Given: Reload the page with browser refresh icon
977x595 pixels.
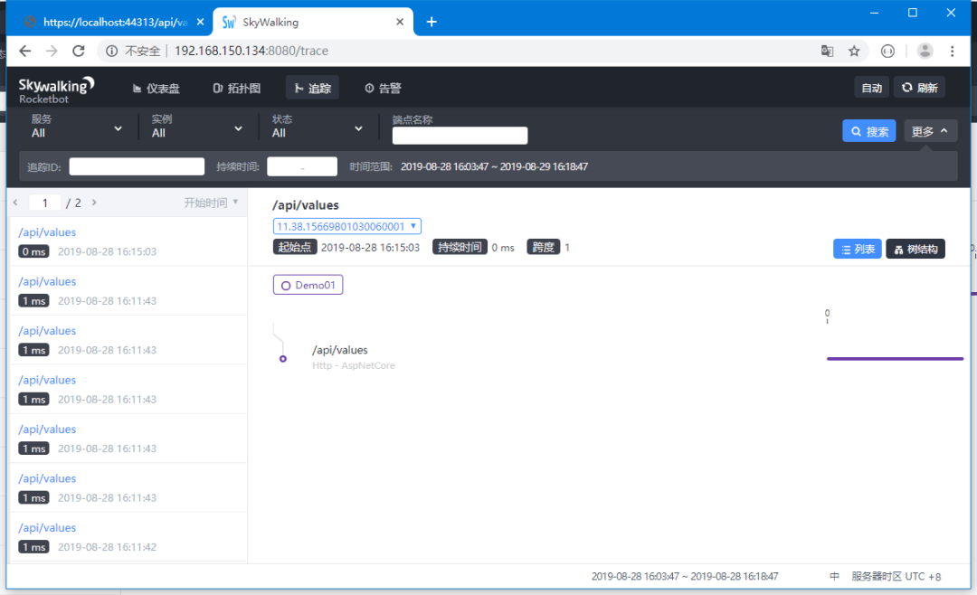Looking at the screenshot, I should pyautogui.click(x=78, y=51).
